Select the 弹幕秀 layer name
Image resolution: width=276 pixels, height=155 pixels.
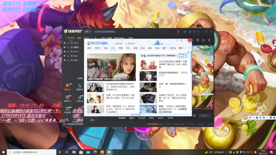(x=76, y=47)
